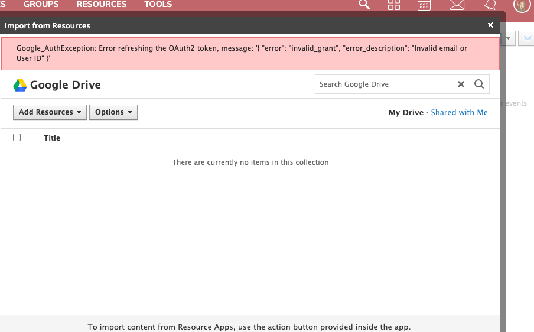
Task: Click the Import from Resources title
Action: point(47,25)
